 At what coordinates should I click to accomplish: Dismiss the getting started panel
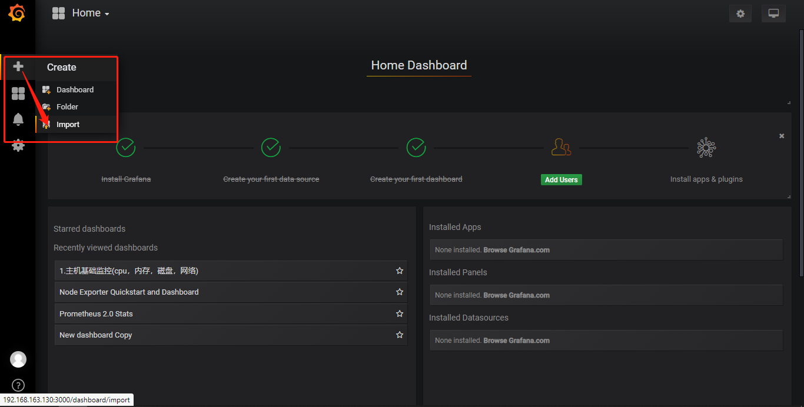(782, 136)
